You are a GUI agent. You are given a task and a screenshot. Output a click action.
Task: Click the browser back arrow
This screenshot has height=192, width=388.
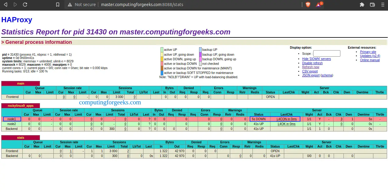click(5, 5)
